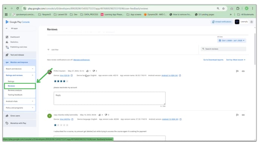Click Go to Download reports
This screenshot has width=259, height=146.
[x=213, y=60]
